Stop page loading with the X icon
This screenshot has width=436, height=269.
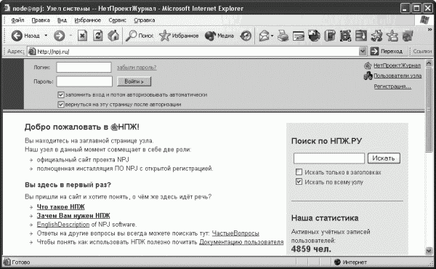point(83,36)
